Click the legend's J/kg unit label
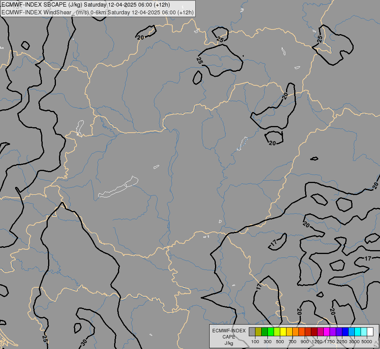The width and height of the screenshot is (380, 349). (x=229, y=343)
